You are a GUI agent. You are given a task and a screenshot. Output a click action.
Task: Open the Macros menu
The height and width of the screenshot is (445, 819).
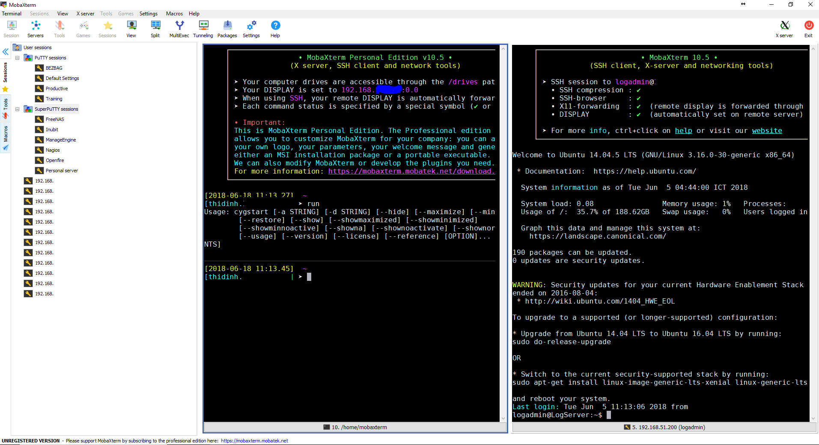coord(174,14)
